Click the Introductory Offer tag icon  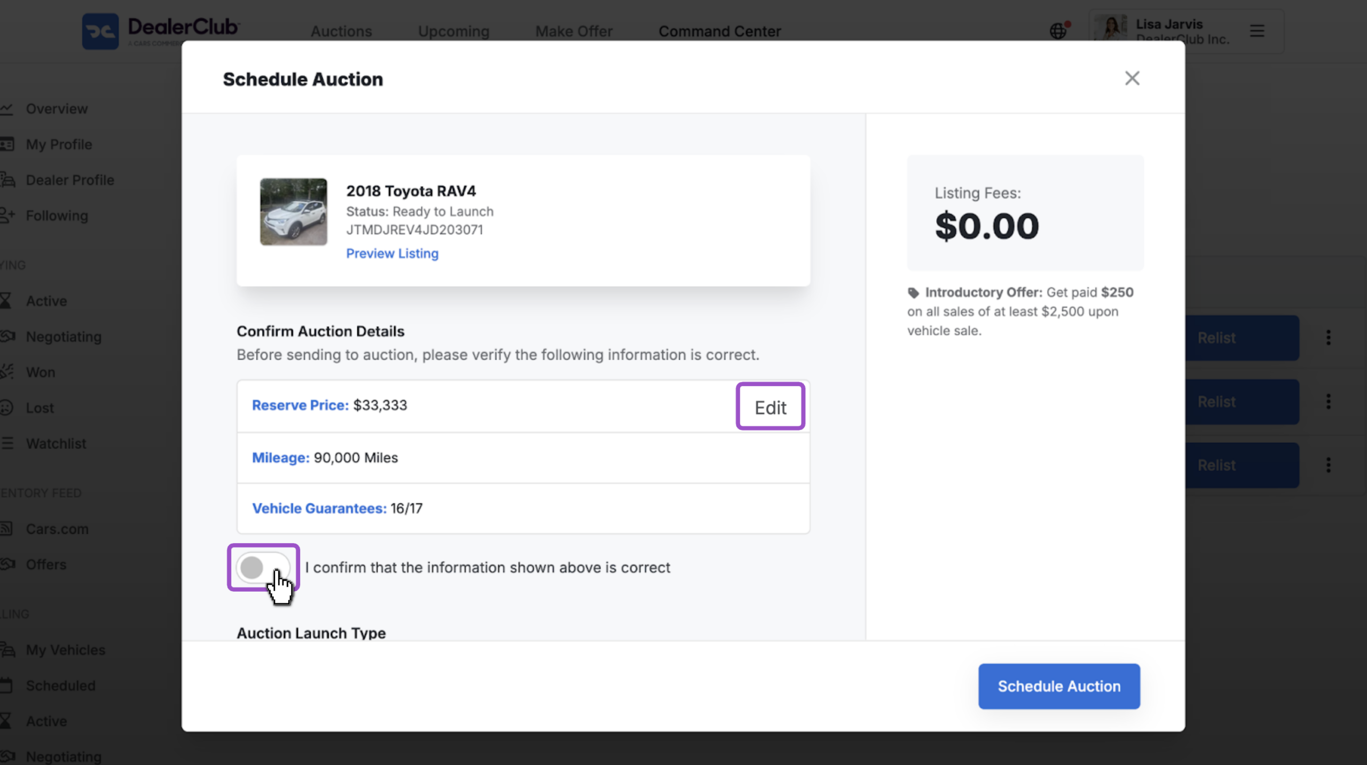point(913,293)
